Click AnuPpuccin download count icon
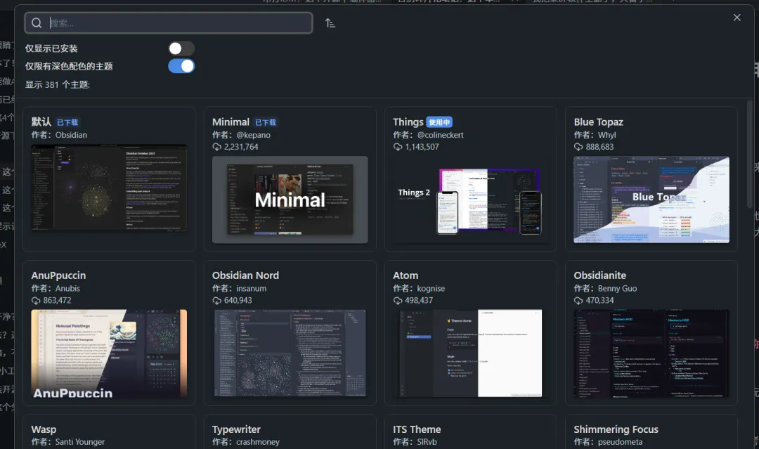759x449 pixels. click(x=36, y=301)
